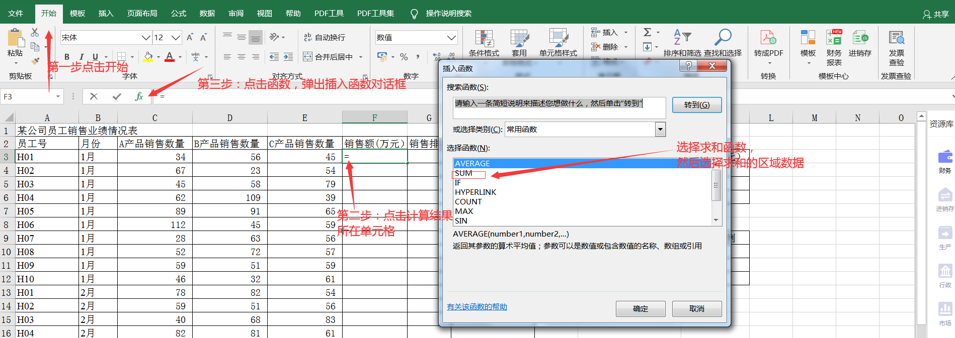Open Conditional Formatting (条件格式)
The image size is (955, 338).
coord(484,43)
